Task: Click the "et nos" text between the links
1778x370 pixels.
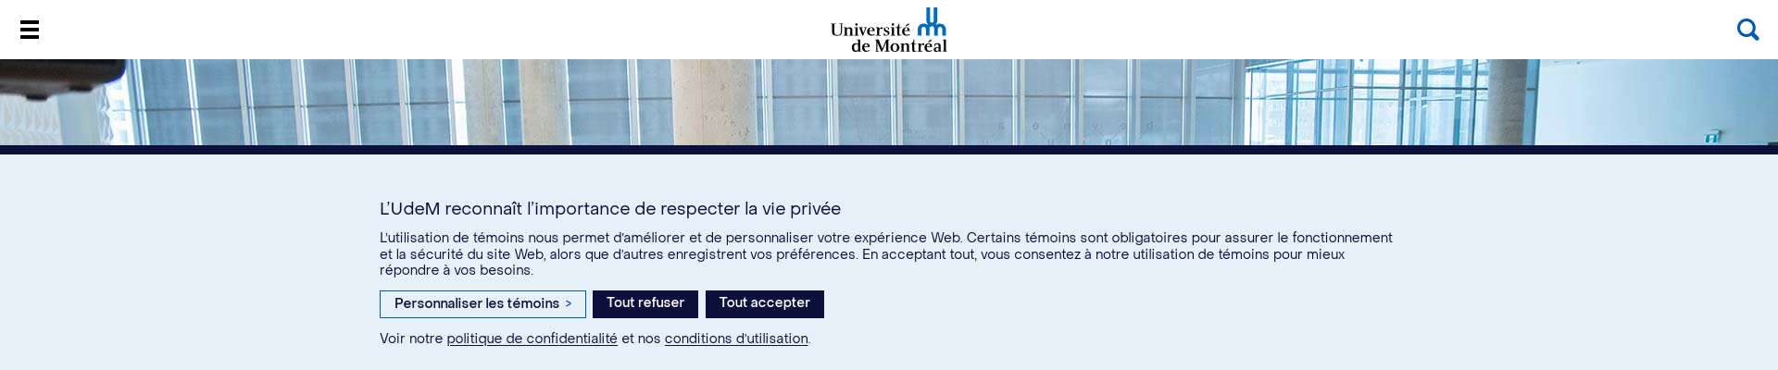Action: point(641,339)
